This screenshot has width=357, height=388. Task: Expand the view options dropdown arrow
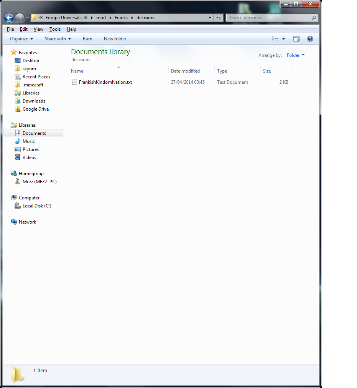pos(283,39)
